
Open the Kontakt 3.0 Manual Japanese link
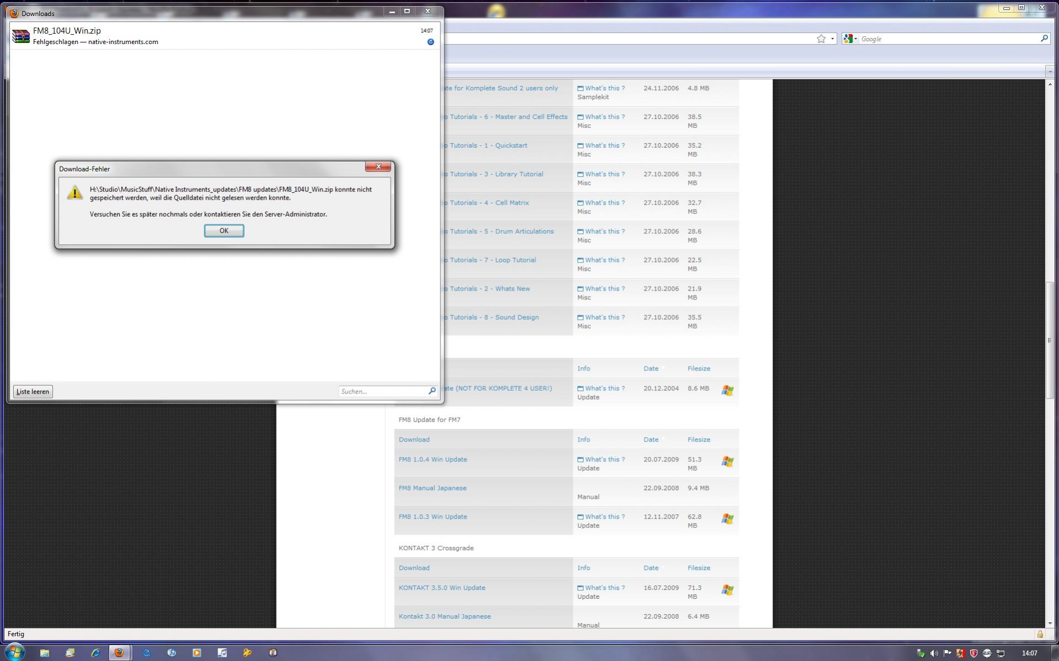[x=445, y=616]
